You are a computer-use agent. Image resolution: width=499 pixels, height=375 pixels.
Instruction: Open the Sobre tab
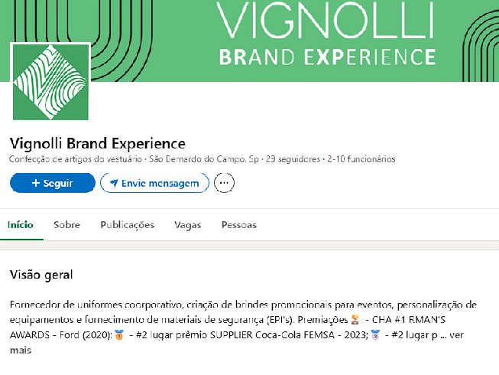click(66, 225)
